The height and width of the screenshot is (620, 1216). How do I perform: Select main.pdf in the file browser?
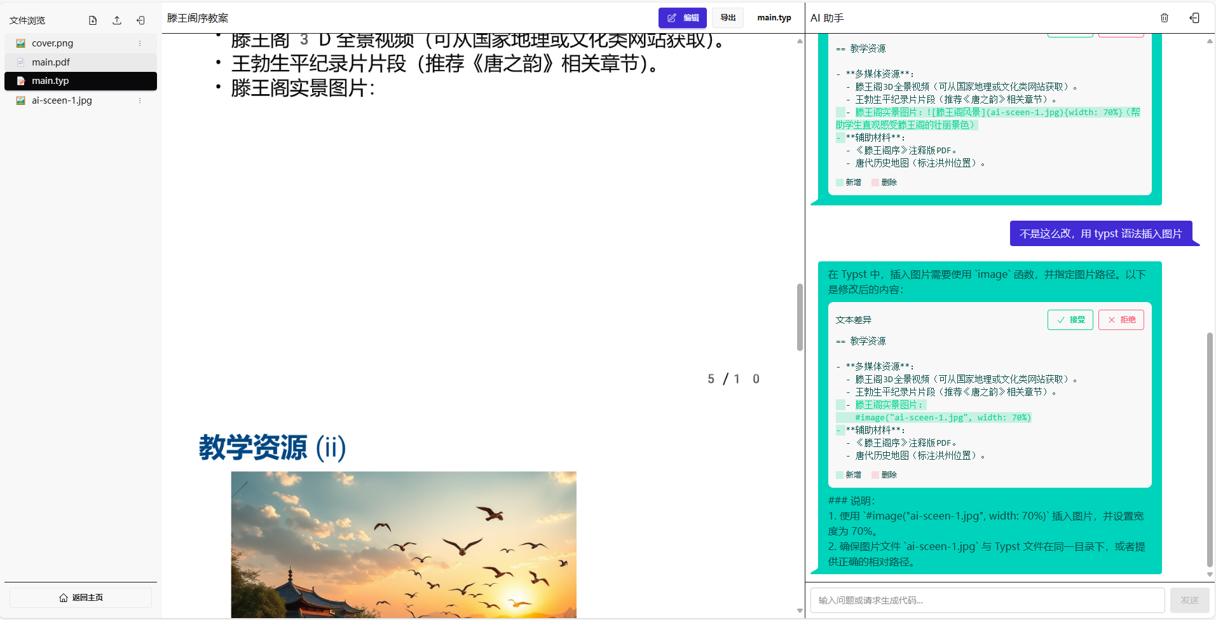[x=51, y=62]
